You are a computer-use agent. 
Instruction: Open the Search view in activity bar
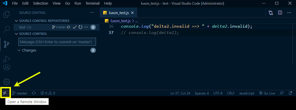click(x=7, y=29)
